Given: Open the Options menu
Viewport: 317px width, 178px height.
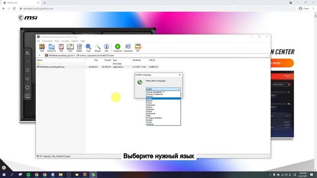Looking at the screenshot, I should (75, 41).
